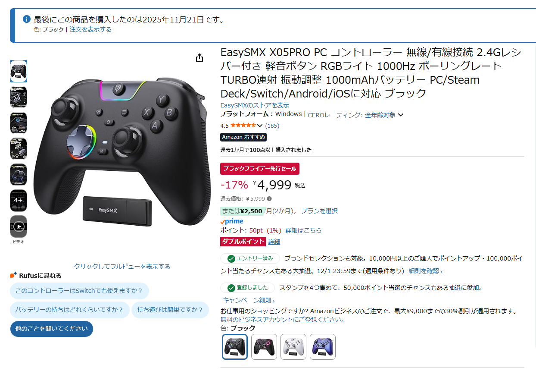Click the info icon beside past price

(269, 199)
